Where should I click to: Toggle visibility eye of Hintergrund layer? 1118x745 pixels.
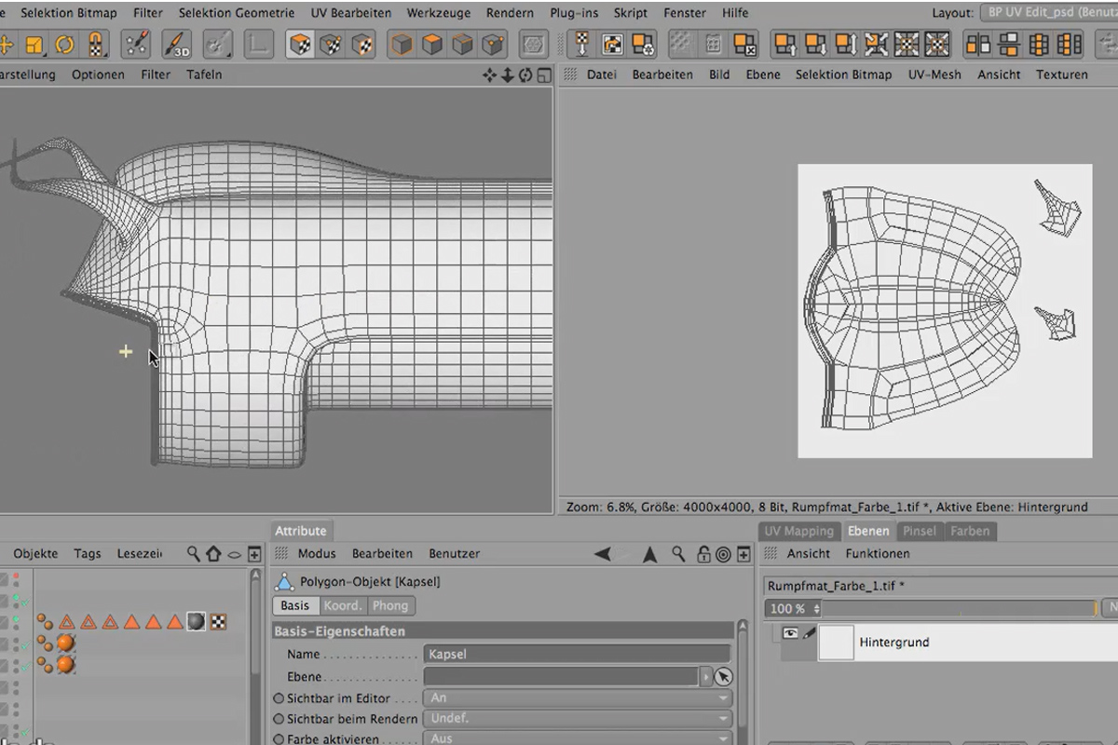790,632
